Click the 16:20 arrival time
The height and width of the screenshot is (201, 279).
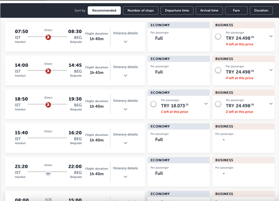point(75,133)
